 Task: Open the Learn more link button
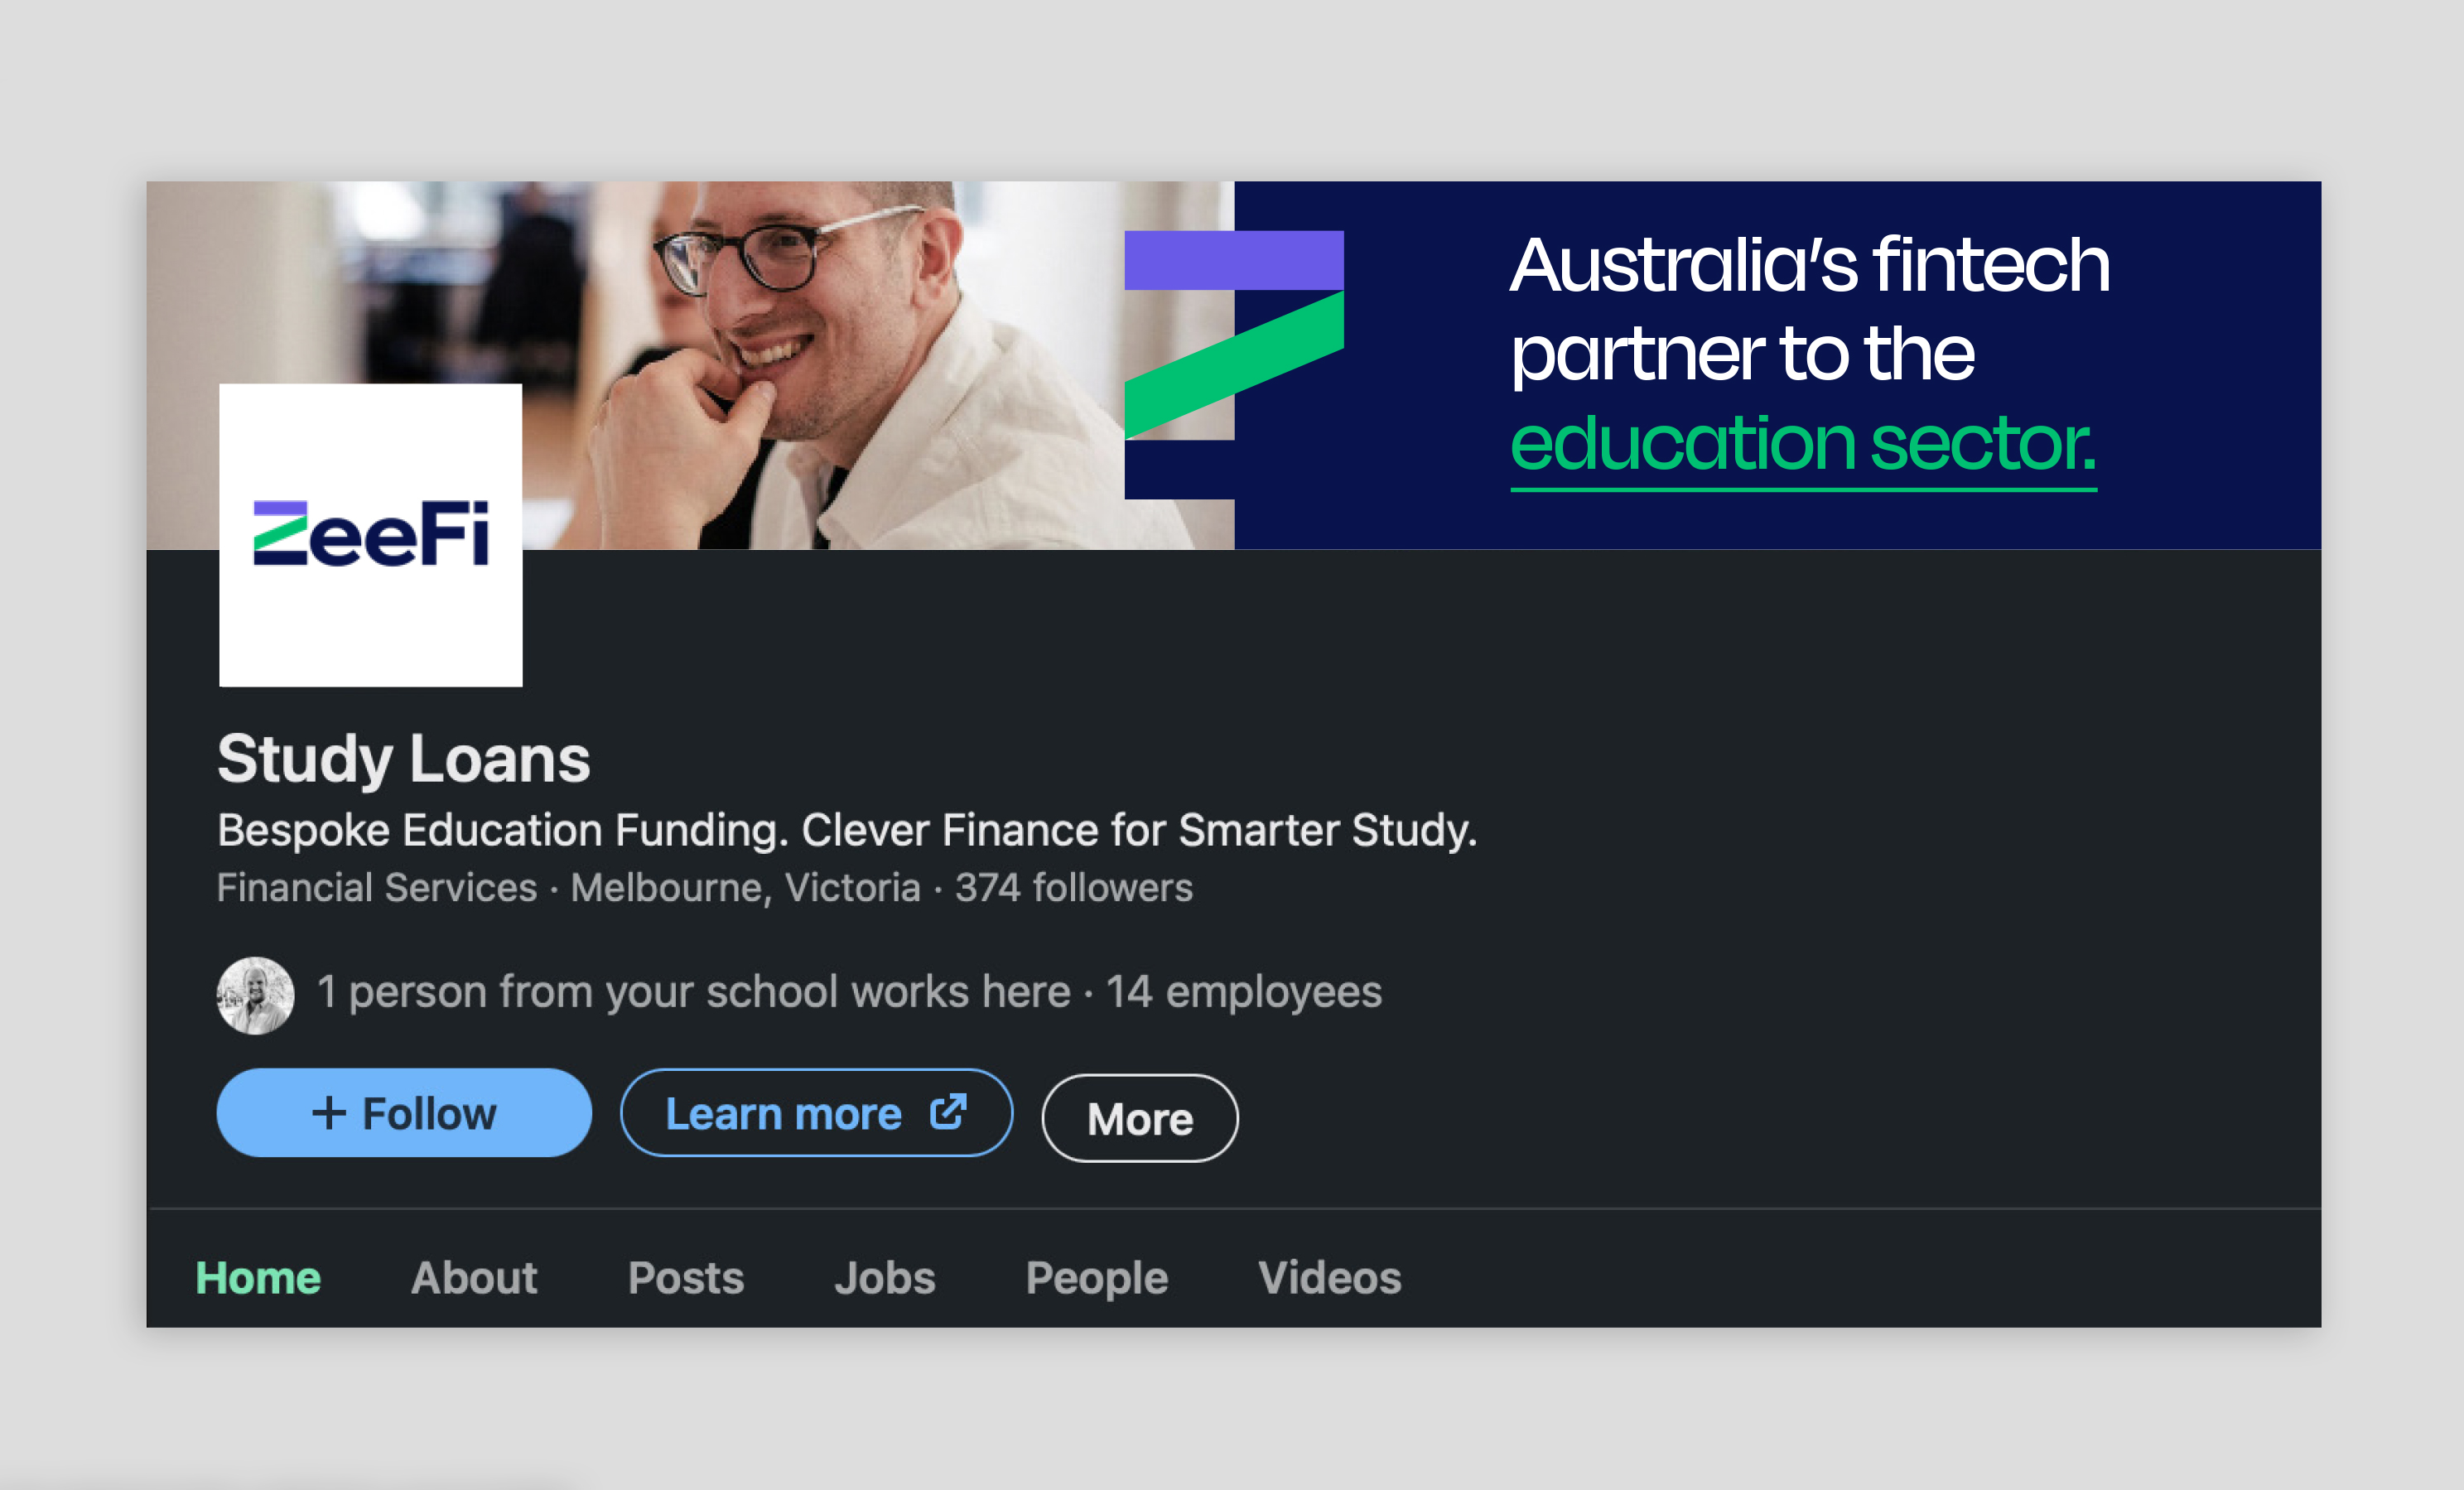(816, 1113)
